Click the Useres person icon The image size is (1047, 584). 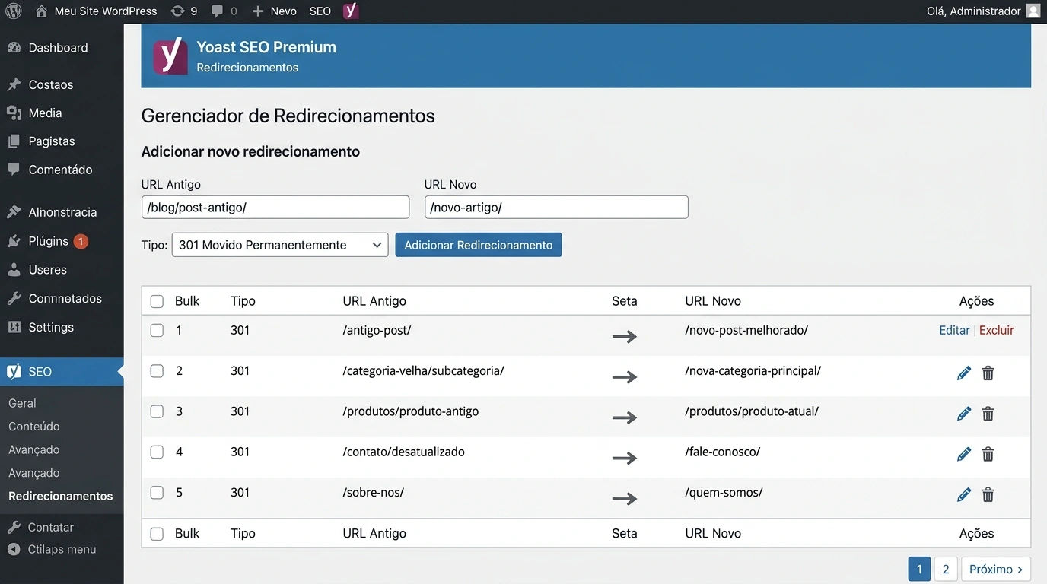click(14, 270)
